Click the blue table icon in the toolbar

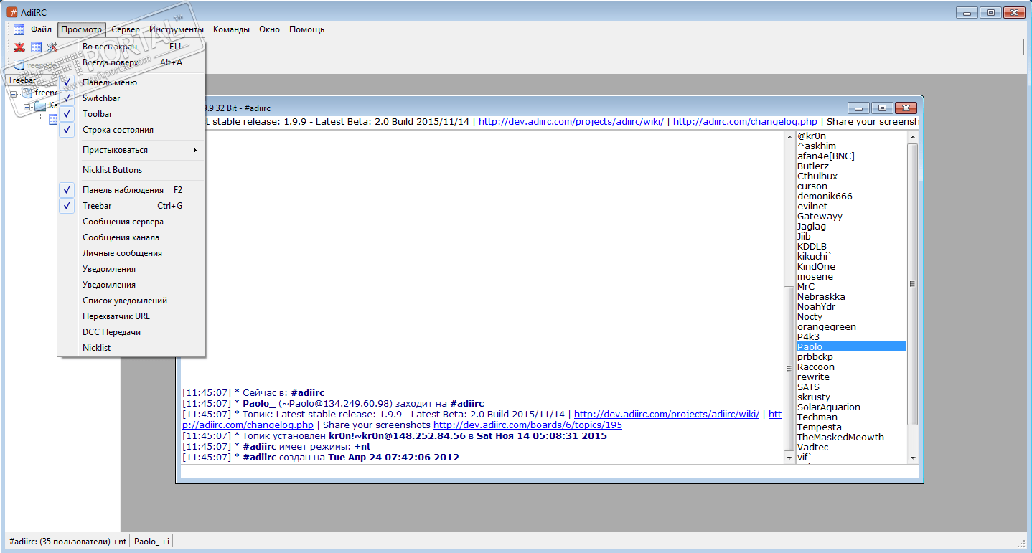tap(36, 47)
